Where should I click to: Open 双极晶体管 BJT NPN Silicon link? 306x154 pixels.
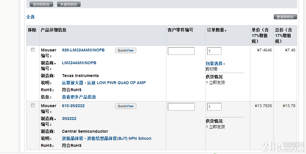[107, 138]
